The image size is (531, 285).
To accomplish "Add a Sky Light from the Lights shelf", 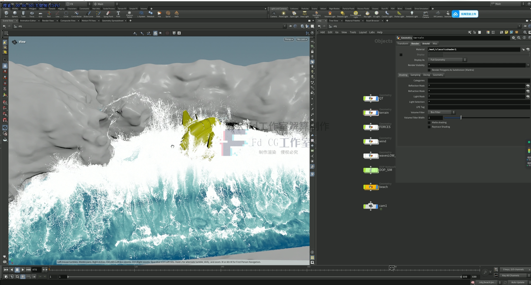I will [x=367, y=14].
